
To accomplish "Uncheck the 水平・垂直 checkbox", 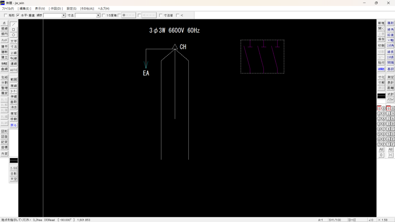I will coord(18,15).
